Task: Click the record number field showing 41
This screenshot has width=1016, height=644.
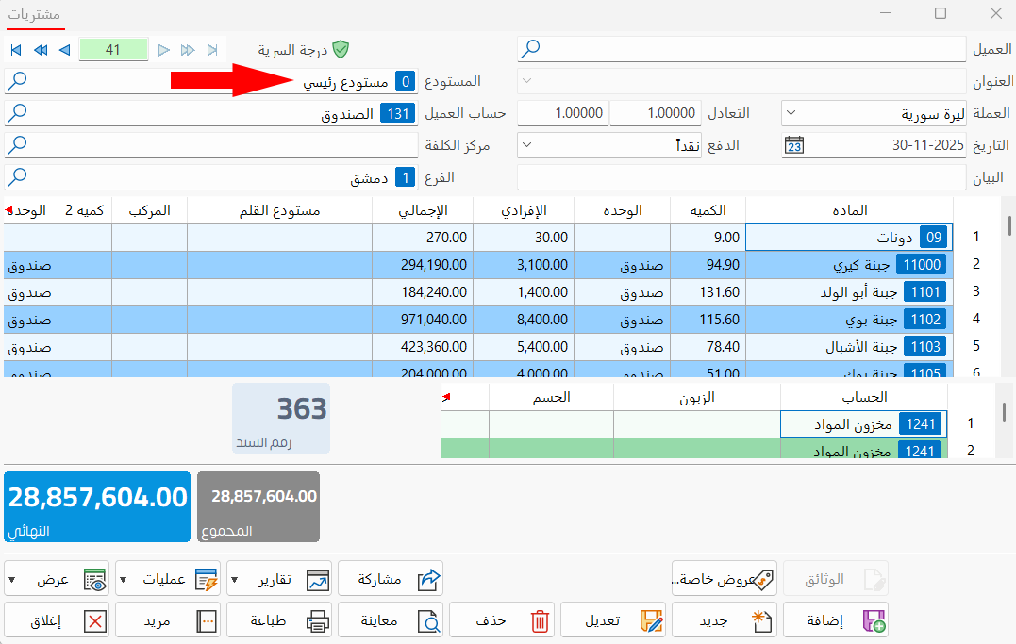Action: 113,50
